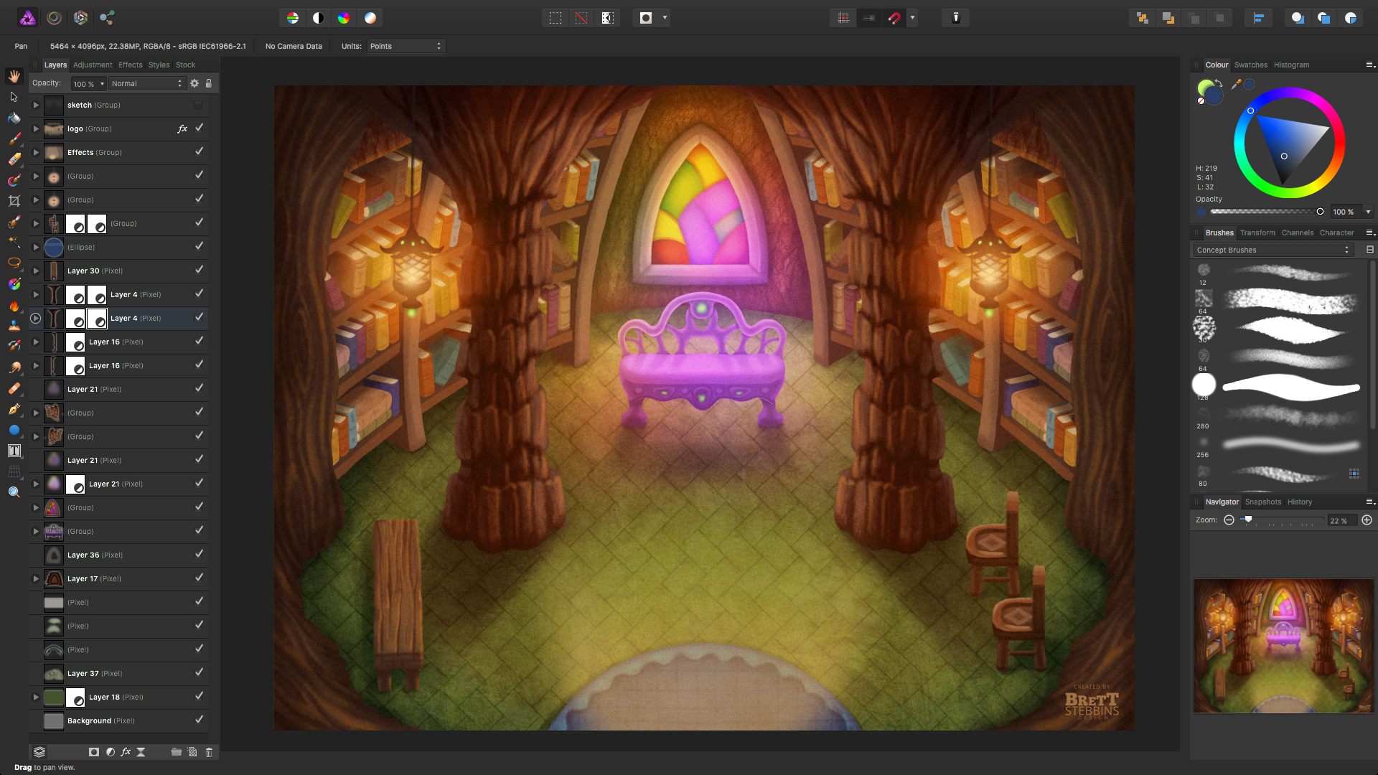Select the Paint Brush tool
This screenshot has width=1378, height=775.
coord(14,138)
